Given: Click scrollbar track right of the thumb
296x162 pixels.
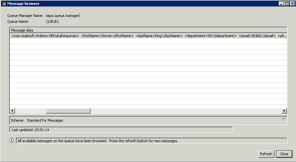Looking at the screenshot, I should pyautogui.click(x=186, y=111).
